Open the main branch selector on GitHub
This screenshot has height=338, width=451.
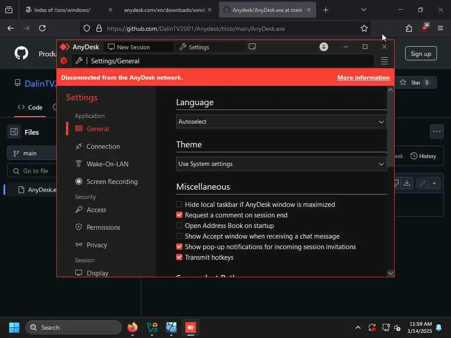coord(32,153)
